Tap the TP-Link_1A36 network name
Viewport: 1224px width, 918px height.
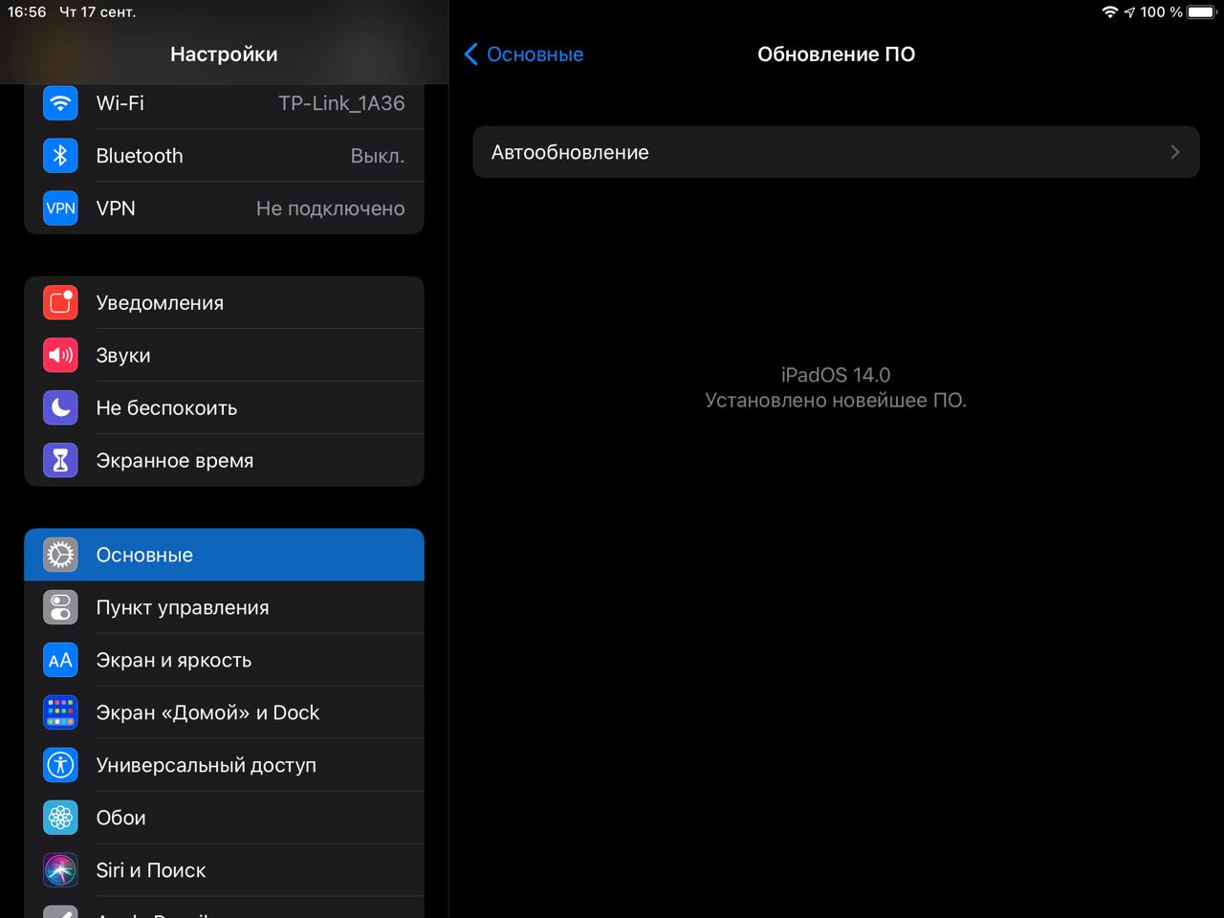pos(341,103)
